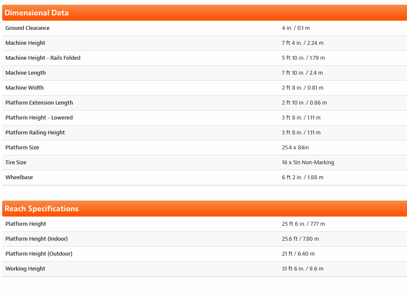This screenshot has width=407, height=294.
Task: Click the Platform Extension Length label
Action: click(x=39, y=103)
